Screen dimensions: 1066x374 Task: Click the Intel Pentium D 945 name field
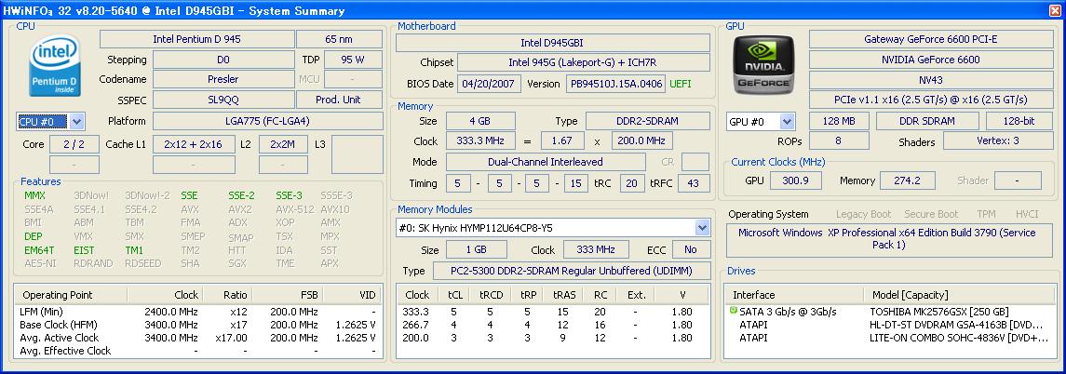tap(196, 39)
